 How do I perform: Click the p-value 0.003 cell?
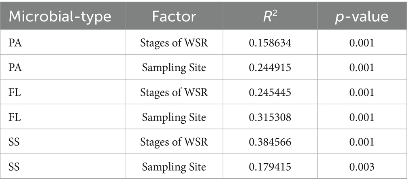[x=361, y=167]
